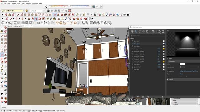The image size is (200, 112).
Task: Open V-Ray Asset Editor from the V-Ray toolbar
Action: [x=3, y=23]
